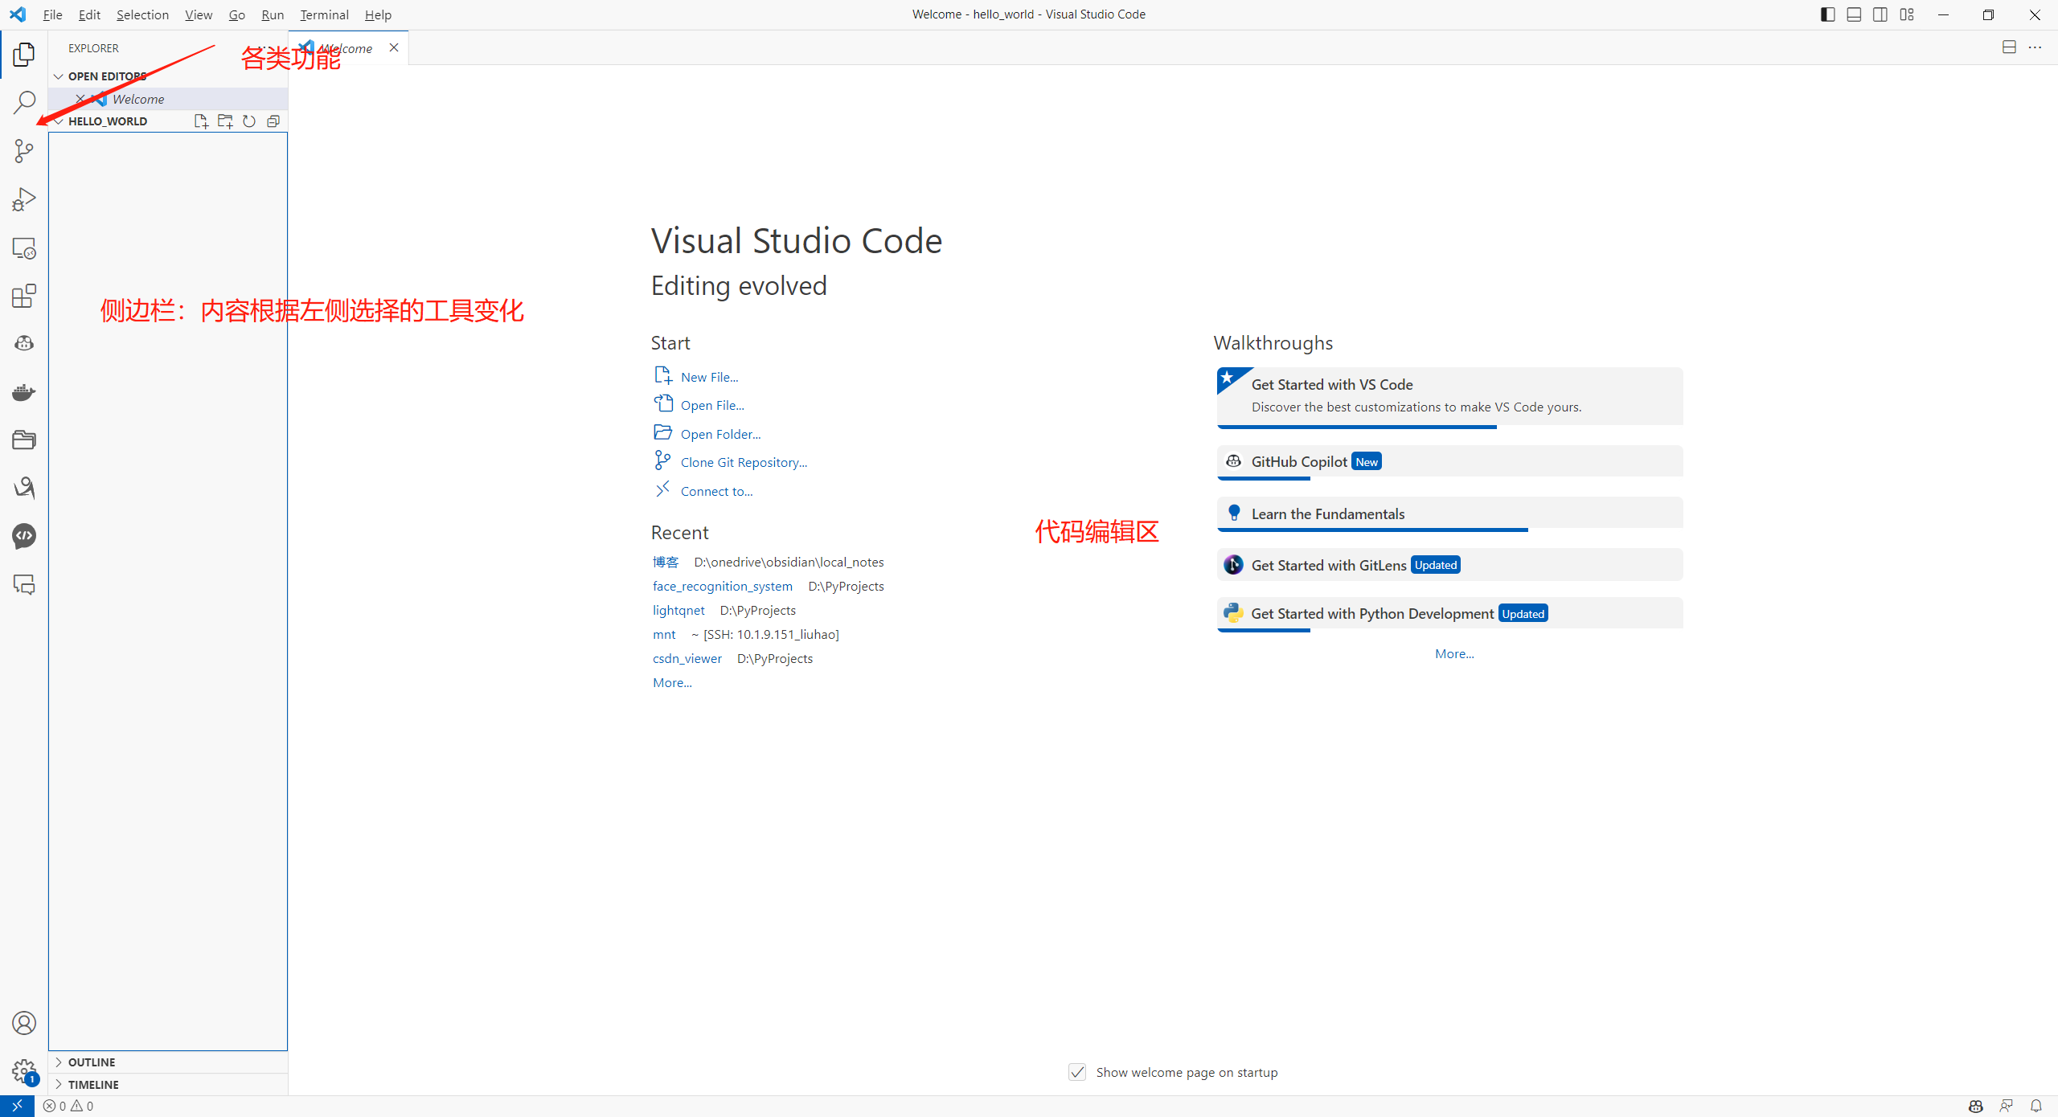
Task: Open the Source Control view
Action: pyautogui.click(x=24, y=151)
